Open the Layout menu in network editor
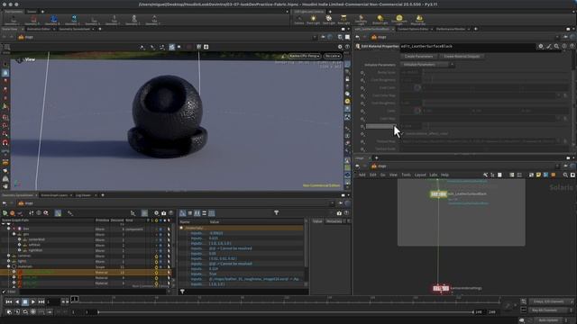Viewport: 577px width, 324px height. [x=420, y=175]
